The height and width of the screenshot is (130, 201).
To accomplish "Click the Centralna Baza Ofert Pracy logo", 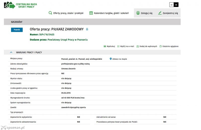I will click(21, 5).
